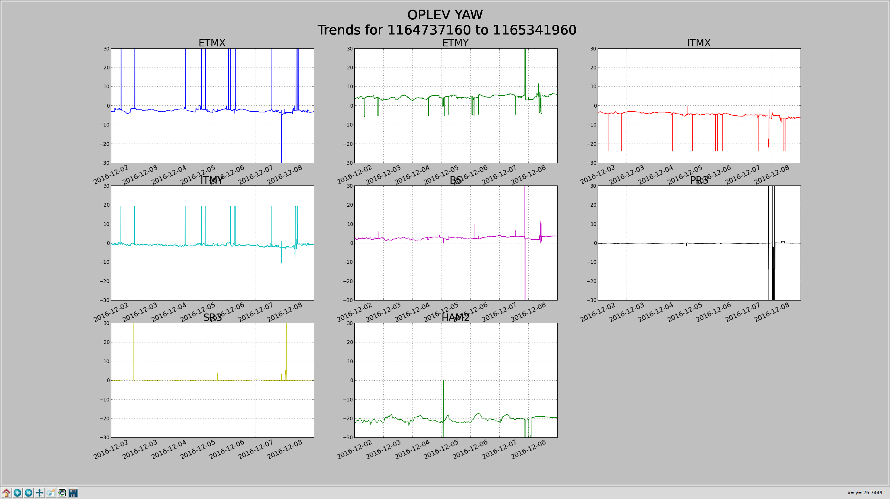The width and height of the screenshot is (890, 499).
Task: Click the 'ETMY' subplot title
Action: pyautogui.click(x=455, y=43)
